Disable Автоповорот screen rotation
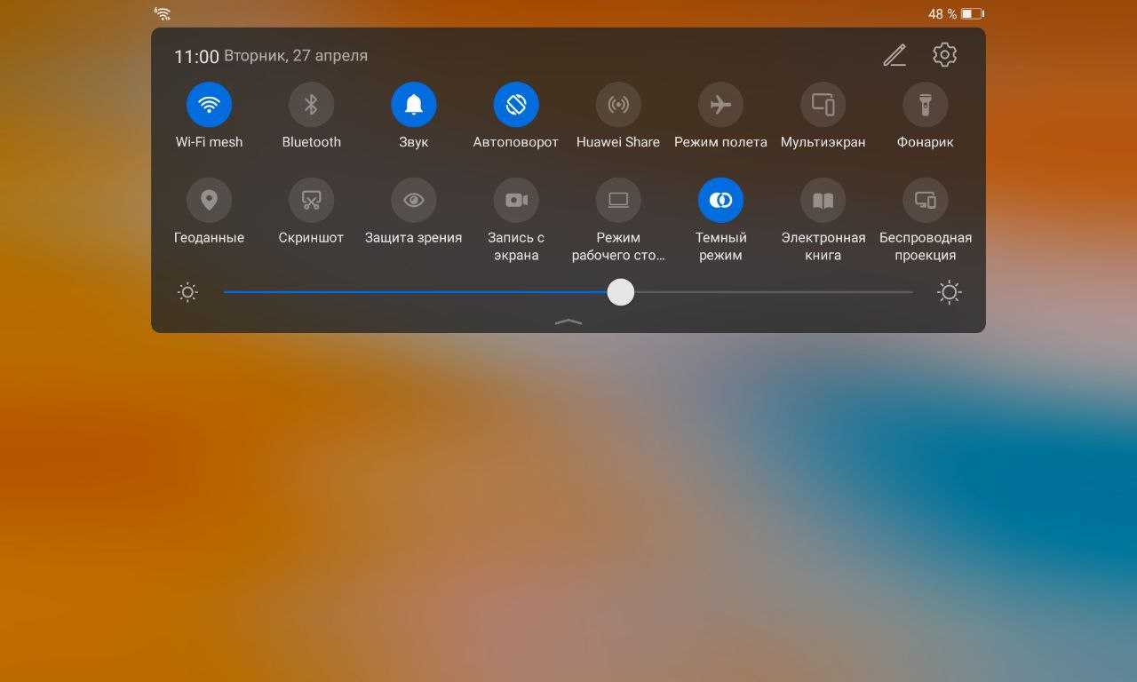Image resolution: width=1137 pixels, height=682 pixels. click(516, 105)
